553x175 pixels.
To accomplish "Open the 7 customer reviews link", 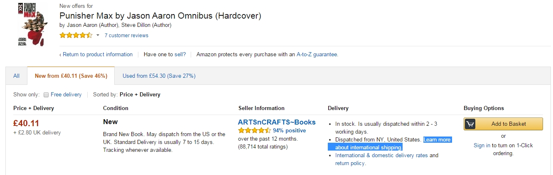I will (126, 36).
